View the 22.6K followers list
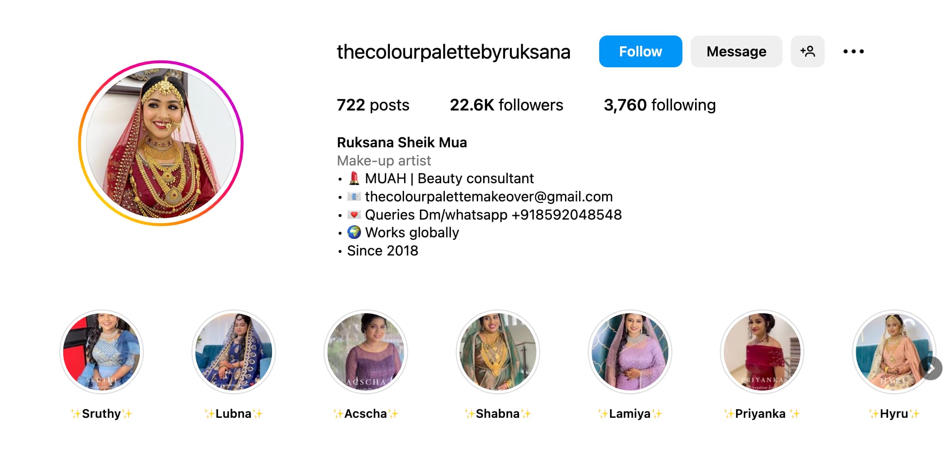 pos(506,105)
